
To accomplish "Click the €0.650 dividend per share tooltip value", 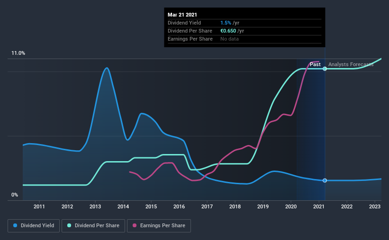I will (x=228, y=31).
